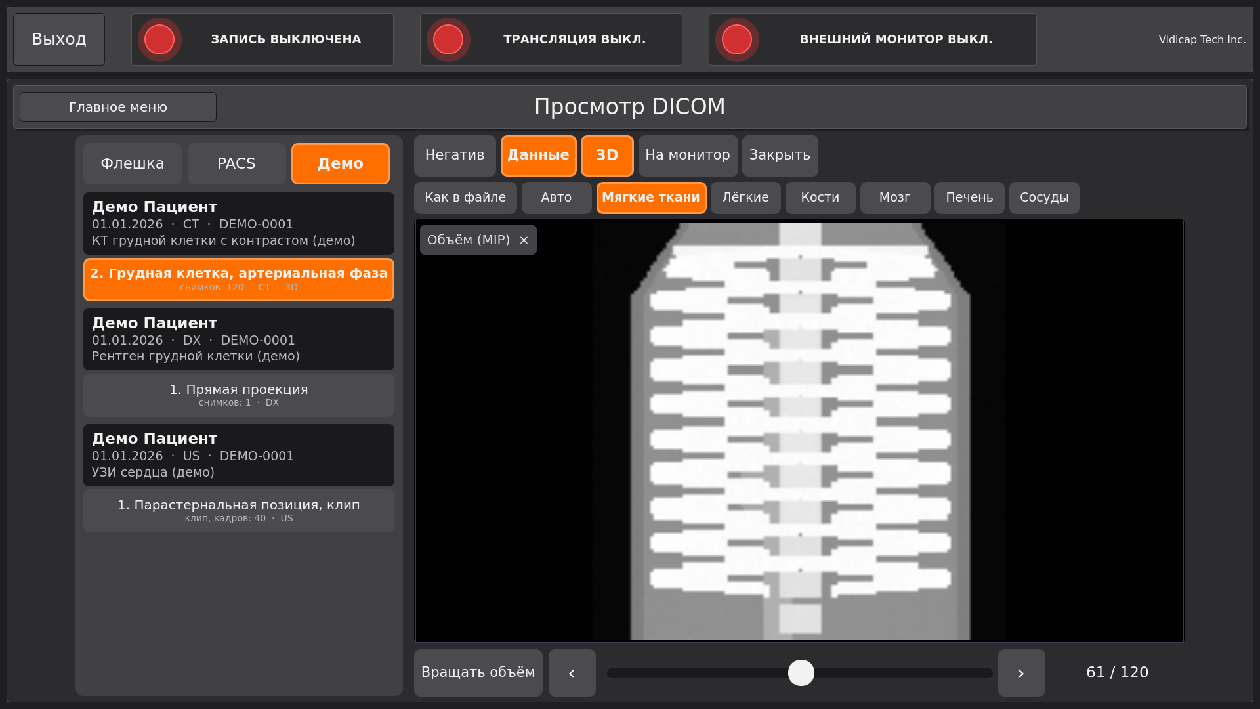Image resolution: width=1260 pixels, height=709 pixels.
Task: Select the Мягкие ткани window preset
Action: [651, 198]
